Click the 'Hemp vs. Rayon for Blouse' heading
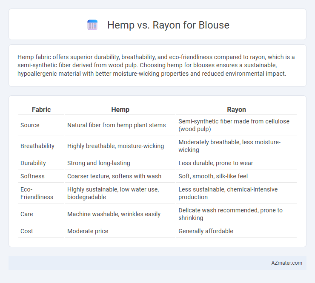Image resolution: width=315 pixels, height=283 pixels. pos(168,25)
